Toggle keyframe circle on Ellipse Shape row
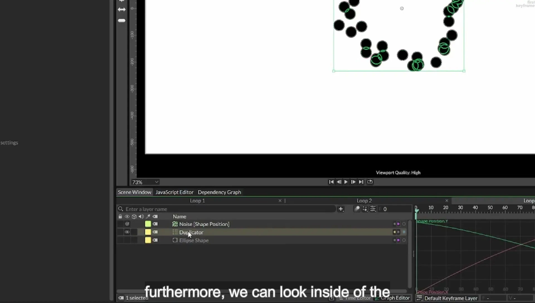 pos(404,240)
